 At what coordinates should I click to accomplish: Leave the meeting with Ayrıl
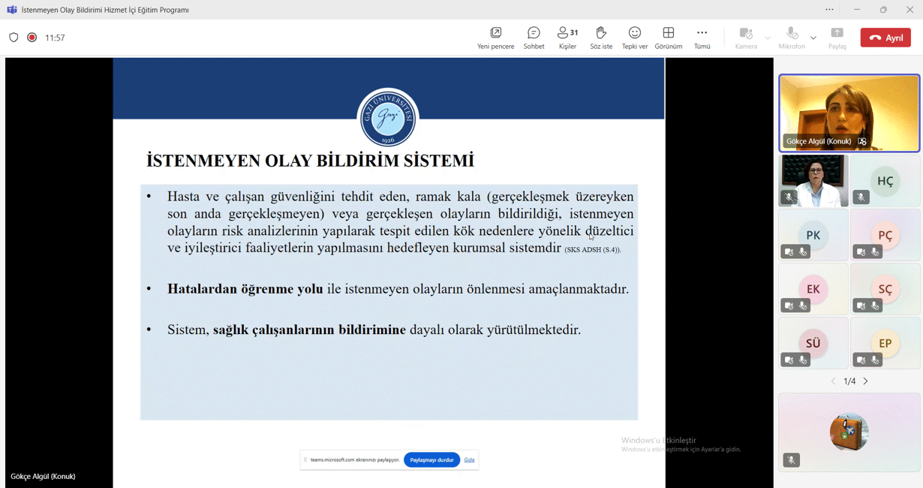point(885,38)
